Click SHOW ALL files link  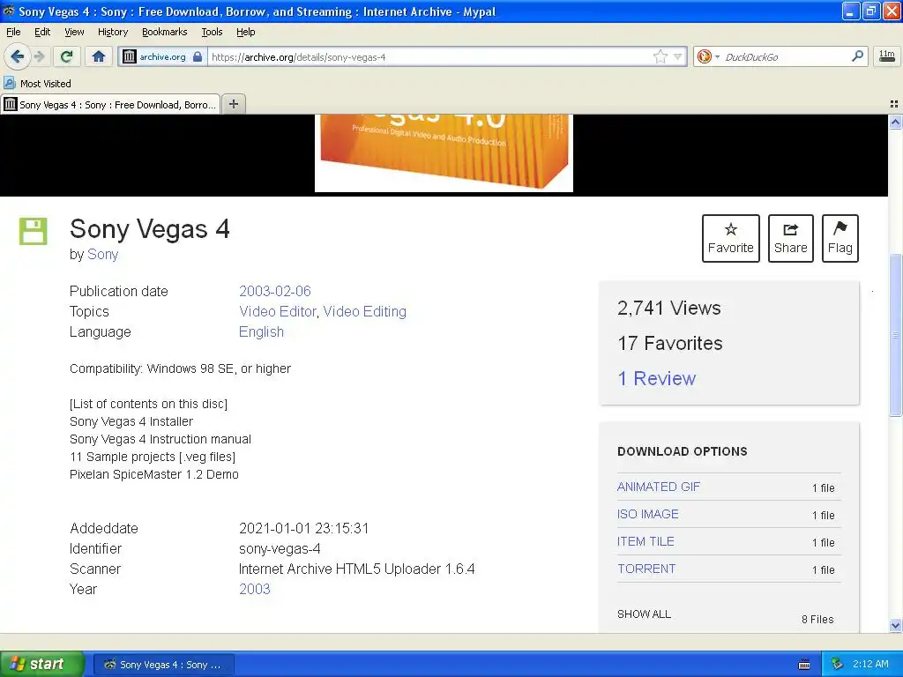(644, 614)
